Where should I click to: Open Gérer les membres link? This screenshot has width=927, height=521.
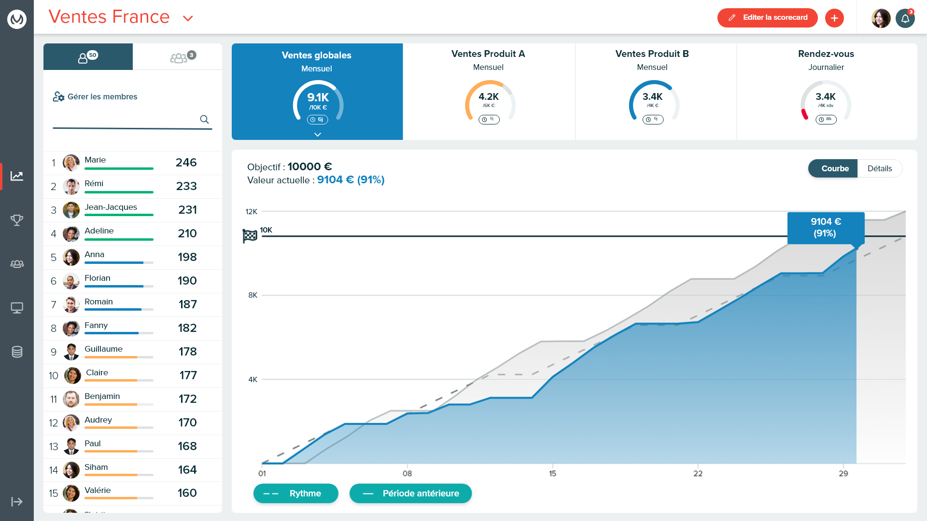[95, 96]
